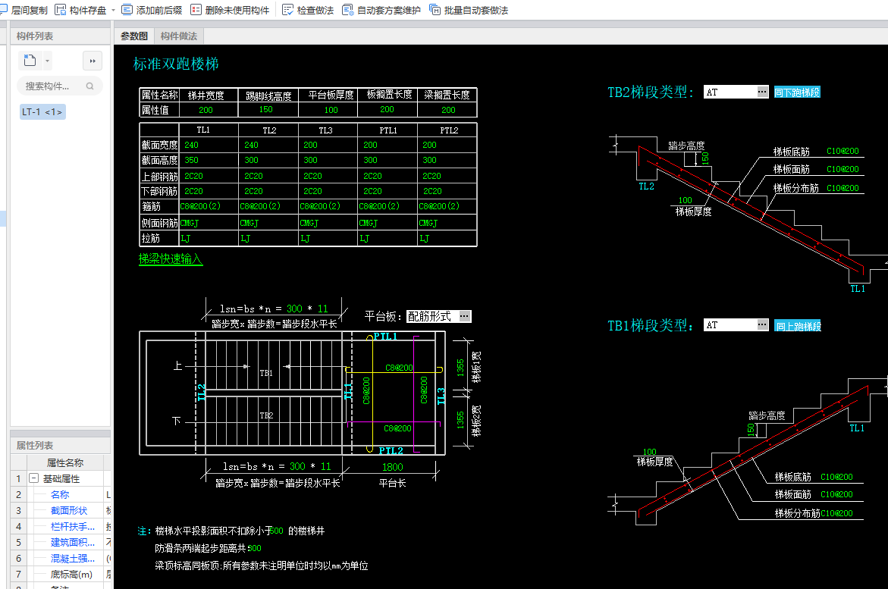Open the TB1梯段类型 AT selector
888x589 pixels.
(x=762, y=325)
